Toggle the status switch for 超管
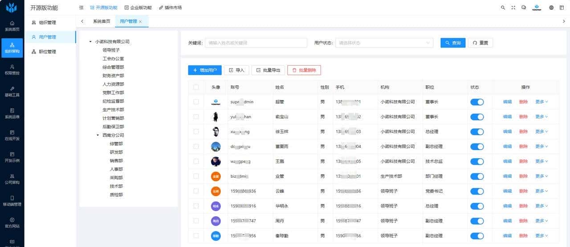 click(x=477, y=102)
